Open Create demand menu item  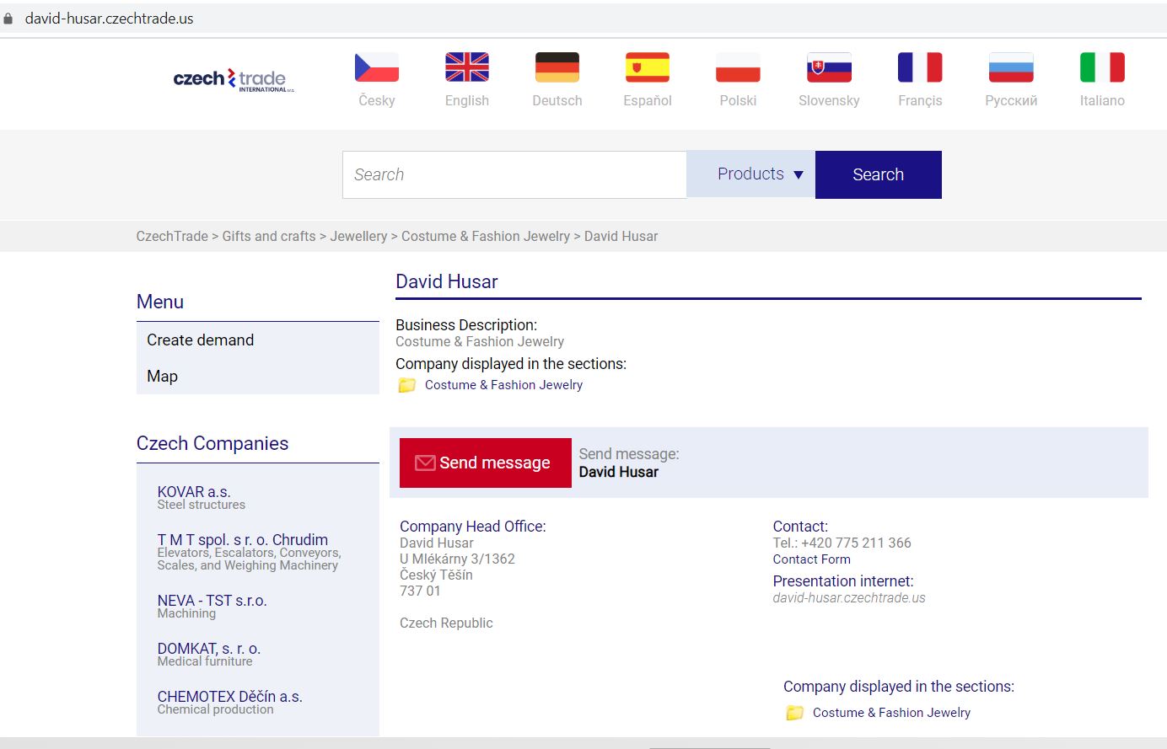tap(200, 340)
